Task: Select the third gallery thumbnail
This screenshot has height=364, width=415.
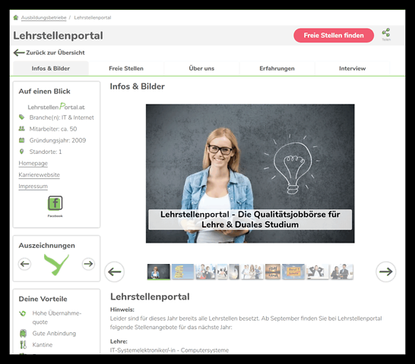Action: coord(205,271)
